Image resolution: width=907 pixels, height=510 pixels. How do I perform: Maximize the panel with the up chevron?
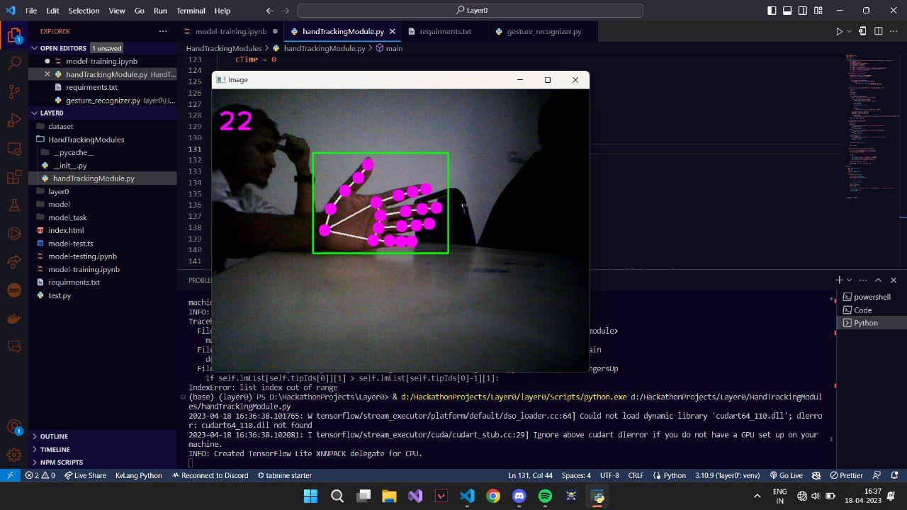(x=878, y=280)
